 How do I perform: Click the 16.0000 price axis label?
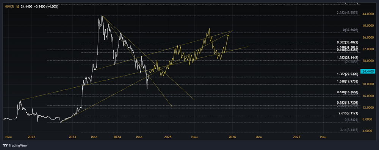tap(368, 96)
